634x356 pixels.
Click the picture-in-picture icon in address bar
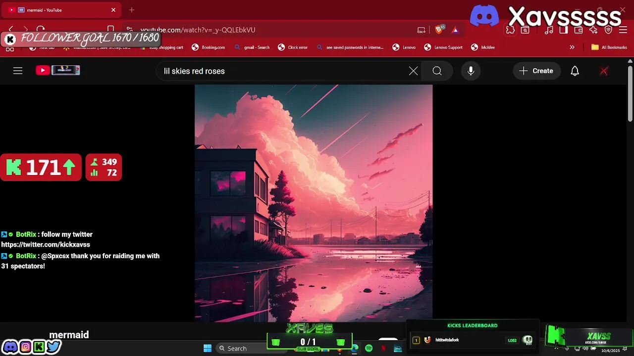[x=422, y=30]
